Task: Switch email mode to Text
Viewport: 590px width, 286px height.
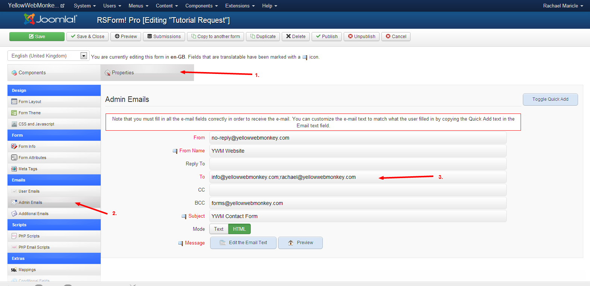Action: tap(219, 229)
